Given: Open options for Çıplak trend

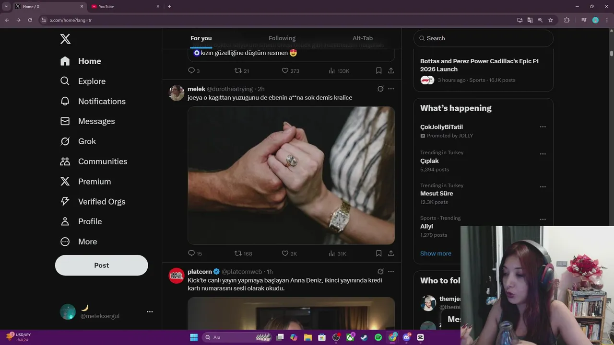Looking at the screenshot, I should (543, 154).
